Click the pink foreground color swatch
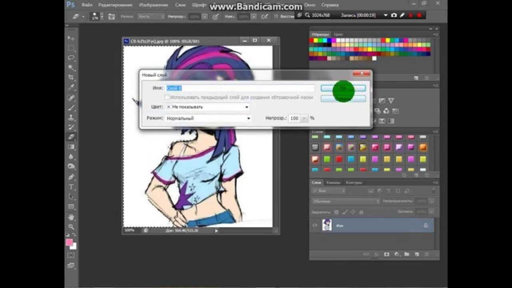 (69, 242)
